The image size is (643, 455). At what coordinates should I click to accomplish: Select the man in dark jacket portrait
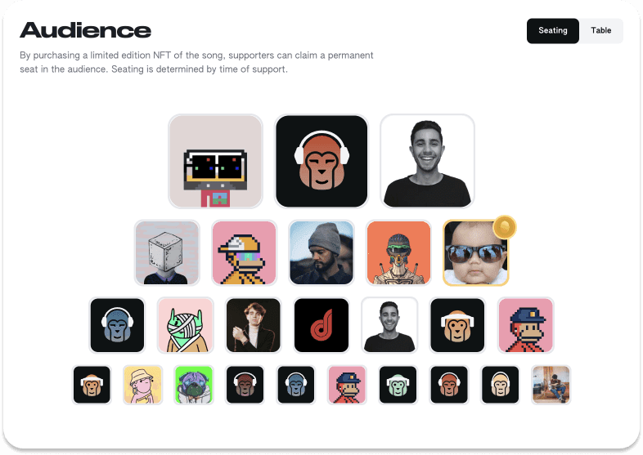[254, 325]
